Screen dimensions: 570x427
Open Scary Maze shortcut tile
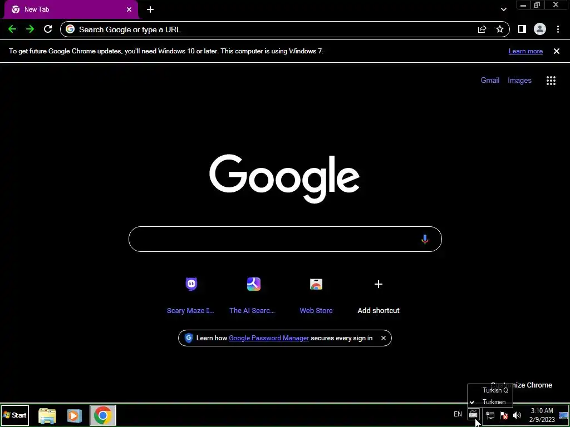[191, 295]
